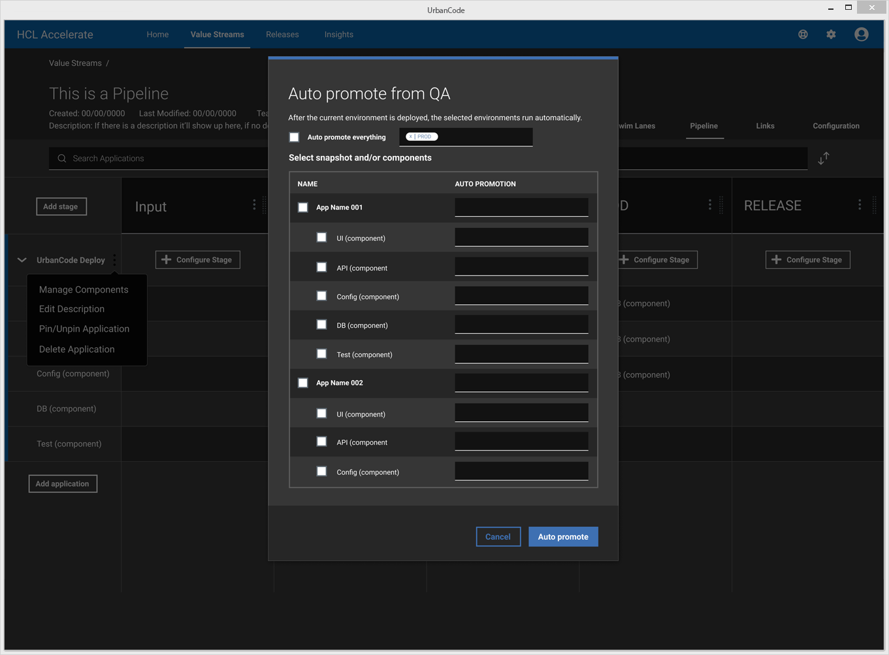Remove the PROD tag via its x
Screen dimensions: 889x655
[x=410, y=137]
